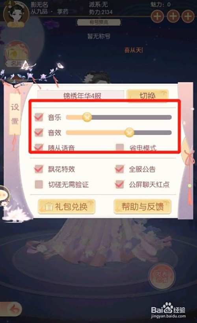Click the 切换 server switch button
The width and height of the screenshot is (197, 323).
click(x=147, y=95)
